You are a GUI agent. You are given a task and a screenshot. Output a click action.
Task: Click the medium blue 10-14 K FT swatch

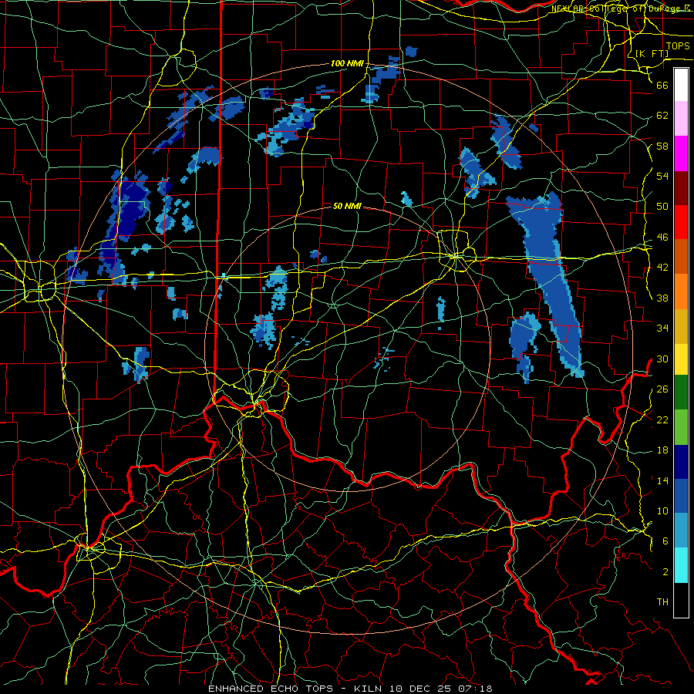coord(681,496)
